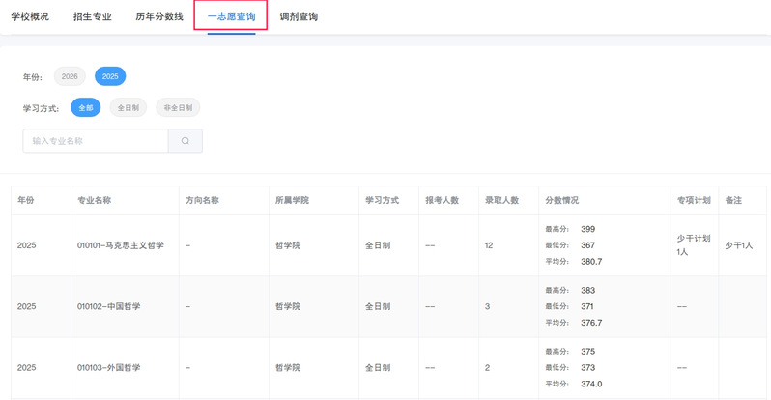The image size is (771, 400).
Task: Select year 2026 filter
Action: [x=70, y=76]
